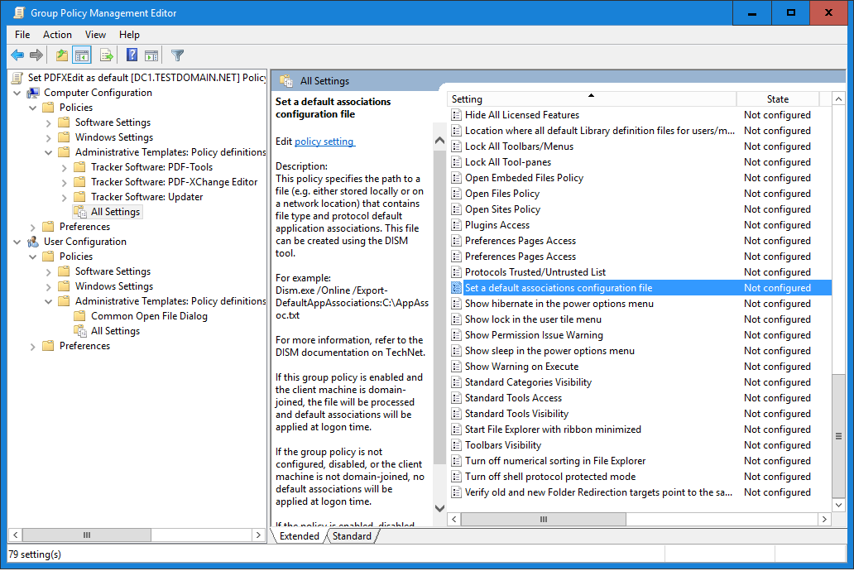Click 'Not configured' state for Open Sites Policy
This screenshot has height=571, width=854.
click(x=777, y=209)
